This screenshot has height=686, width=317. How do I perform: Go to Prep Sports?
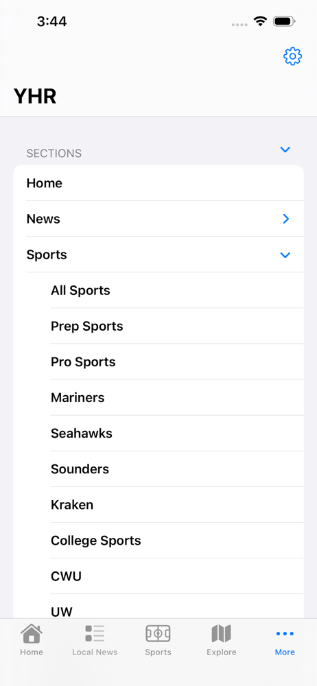pyautogui.click(x=177, y=327)
